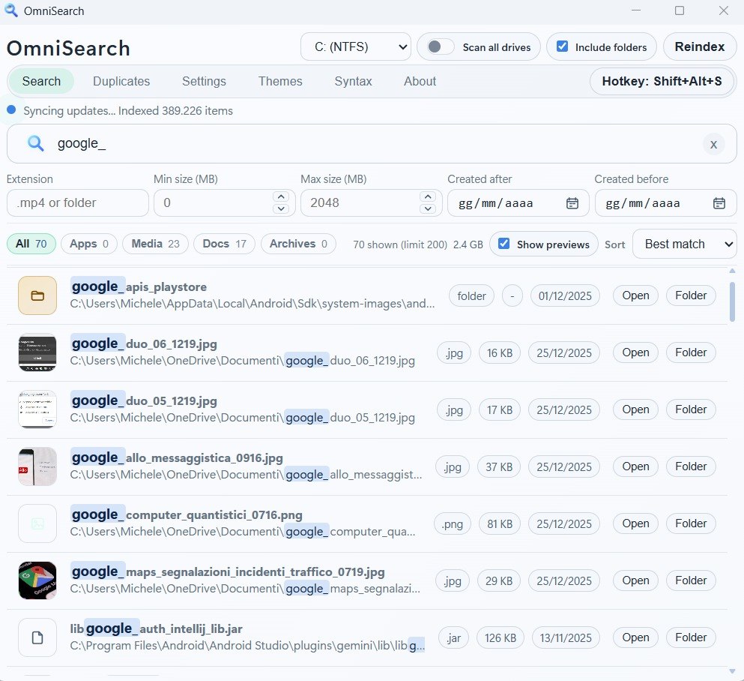Click the file icon for libgoogle_auth_intellij_lib.jar
744x681 pixels.
pyautogui.click(x=37, y=637)
